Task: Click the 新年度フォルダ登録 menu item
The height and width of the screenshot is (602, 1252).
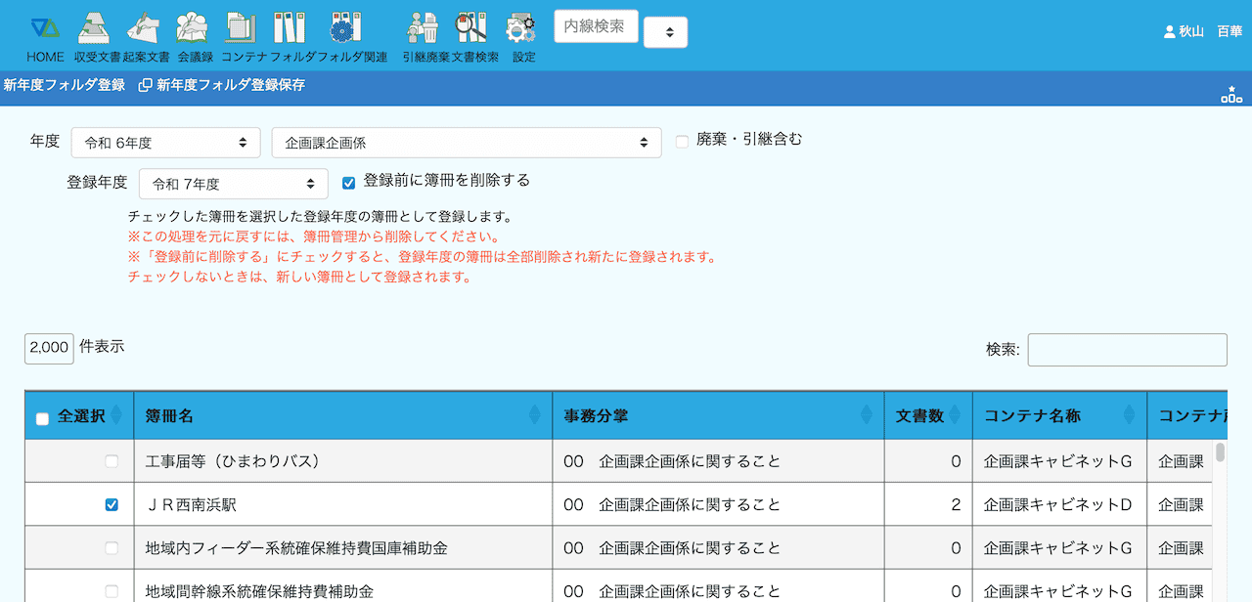Action: click(x=65, y=85)
